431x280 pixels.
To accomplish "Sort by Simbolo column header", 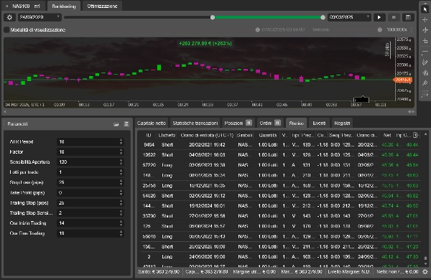I will coord(244,135).
